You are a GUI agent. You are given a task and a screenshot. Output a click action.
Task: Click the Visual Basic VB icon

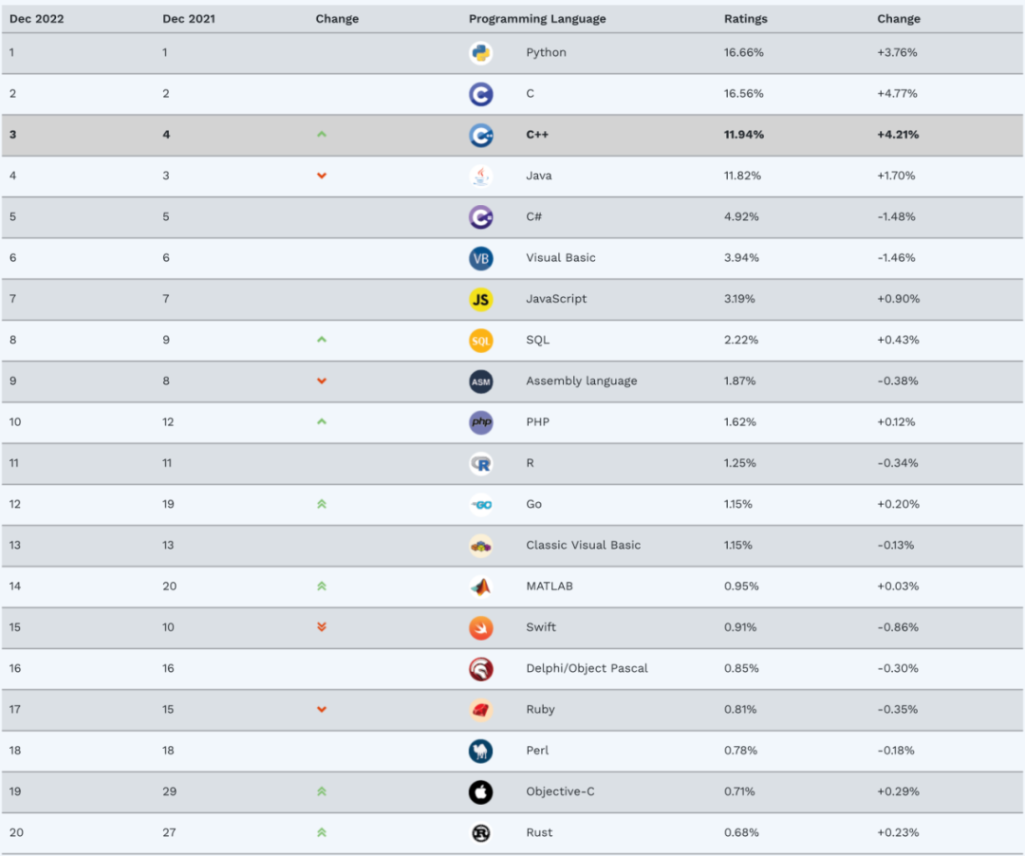tap(480, 258)
